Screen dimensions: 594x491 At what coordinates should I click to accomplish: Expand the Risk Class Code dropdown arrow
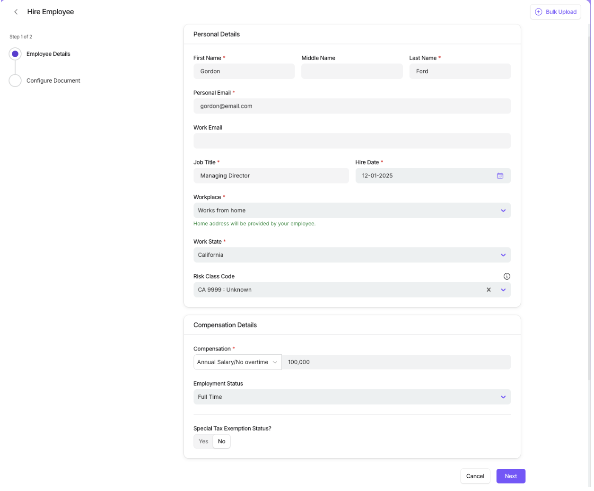(x=503, y=290)
